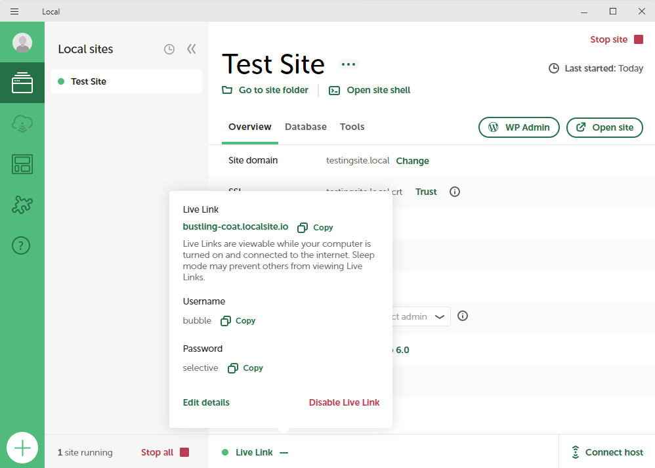
Task: Open WP Admin
Action: (518, 127)
